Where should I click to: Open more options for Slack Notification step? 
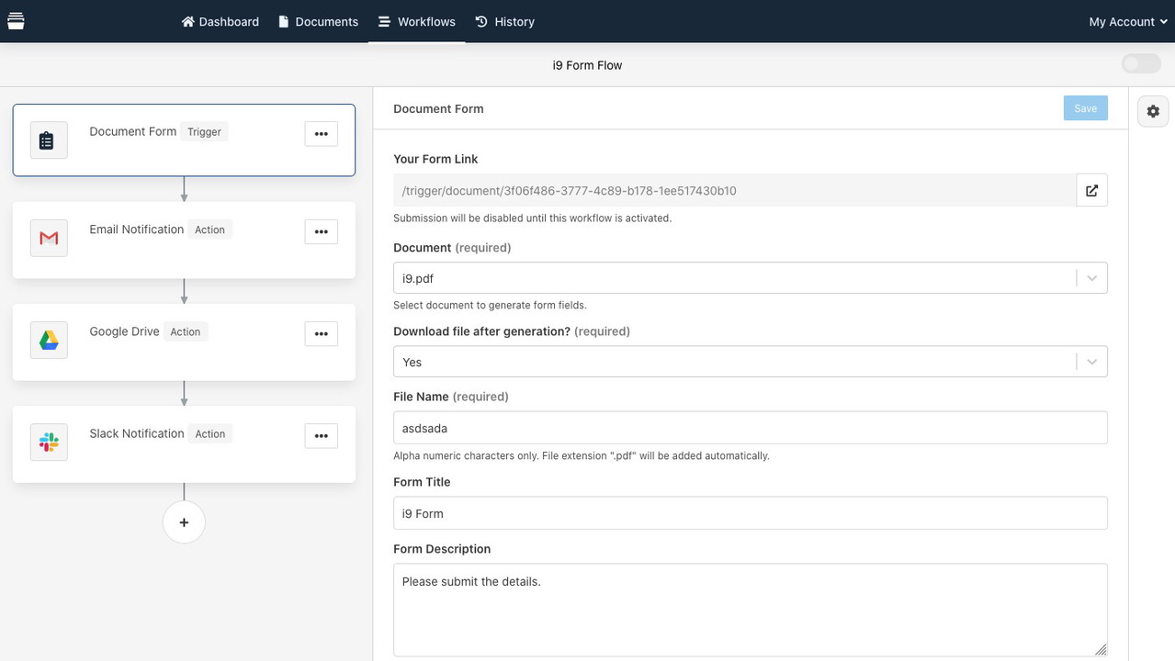(321, 436)
